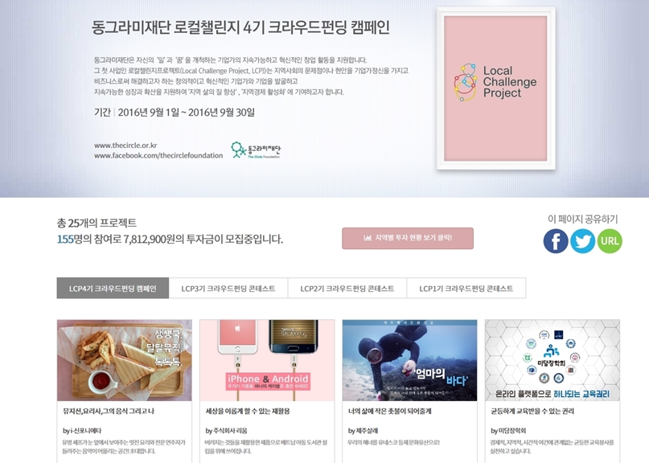Open the 지역별 투자 현황 보기 button
Viewport: 649px width, 463px height.
point(408,238)
